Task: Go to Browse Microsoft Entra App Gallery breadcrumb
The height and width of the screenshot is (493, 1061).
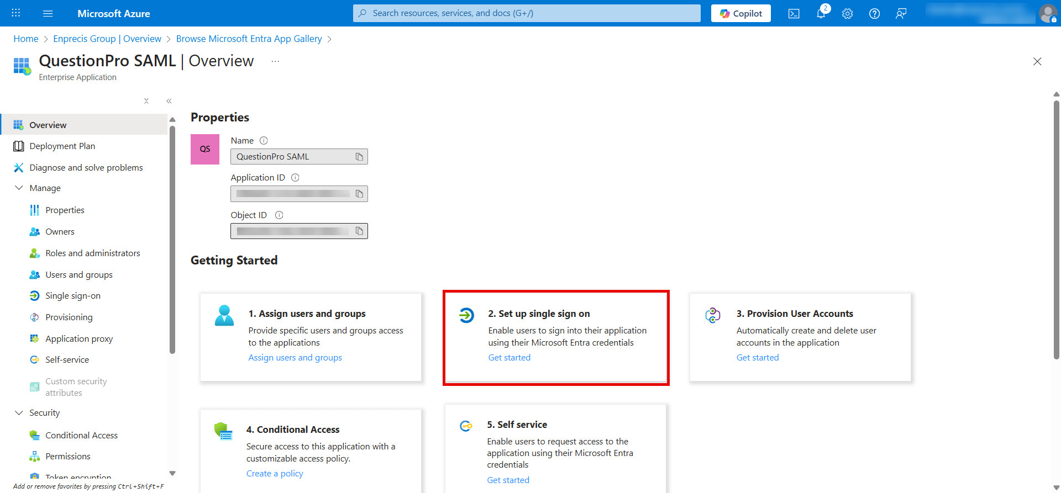Action: click(249, 39)
